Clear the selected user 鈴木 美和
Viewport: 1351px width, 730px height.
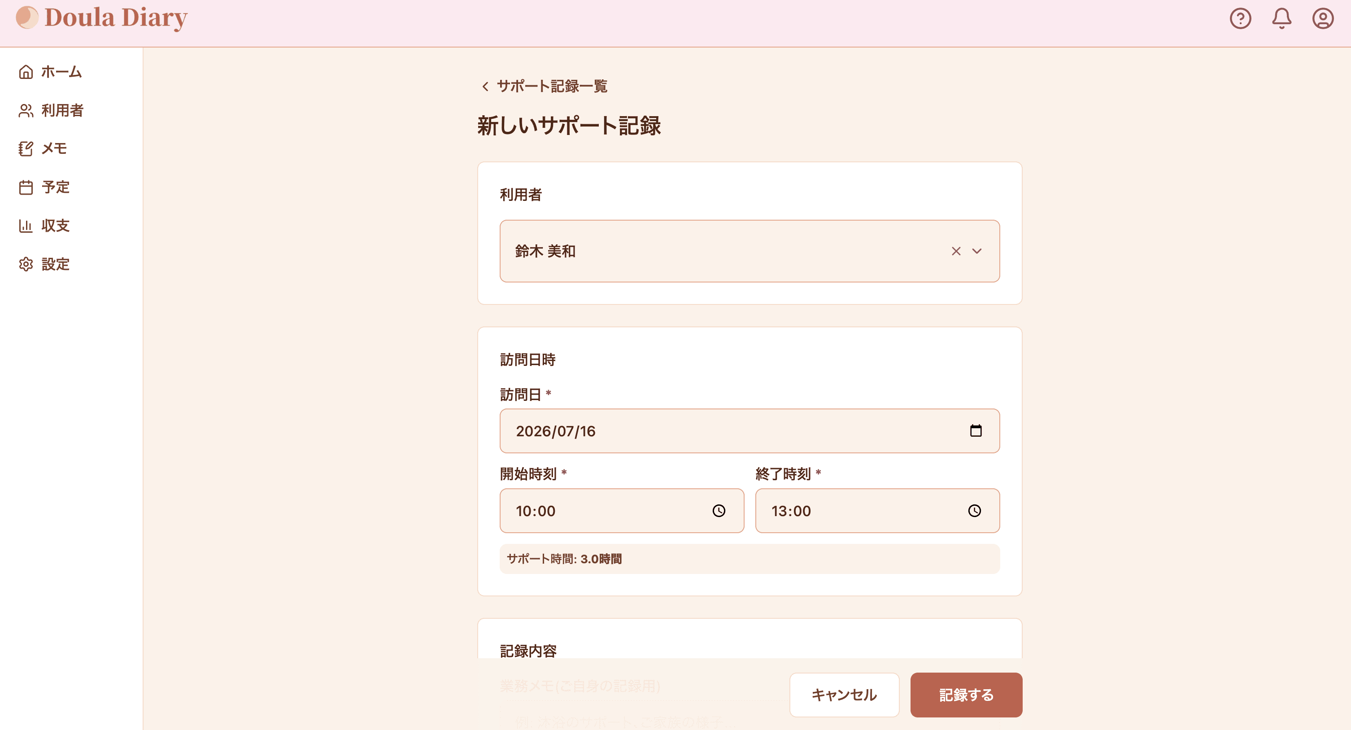click(x=956, y=251)
